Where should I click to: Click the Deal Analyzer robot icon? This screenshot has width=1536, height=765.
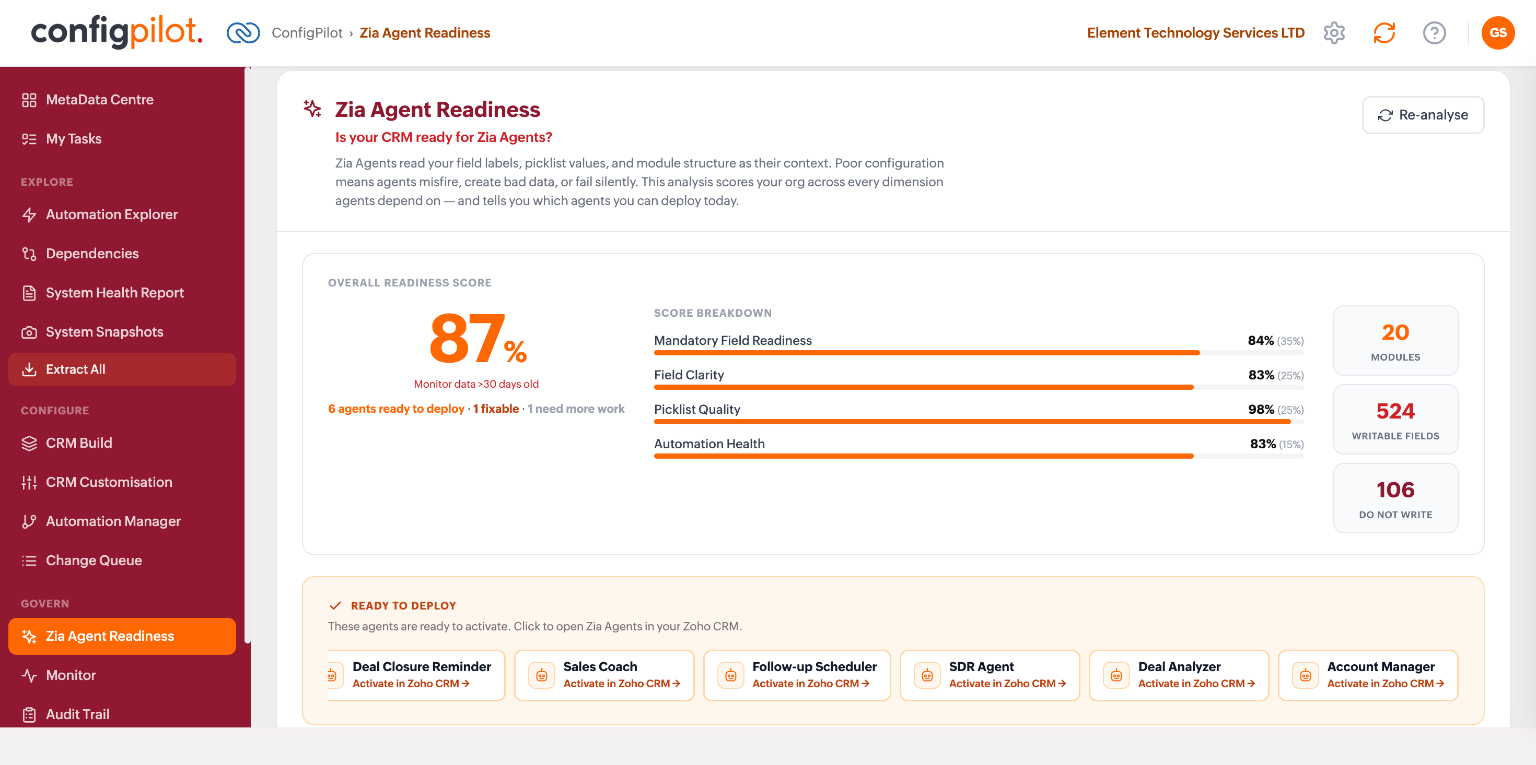pyautogui.click(x=1116, y=675)
